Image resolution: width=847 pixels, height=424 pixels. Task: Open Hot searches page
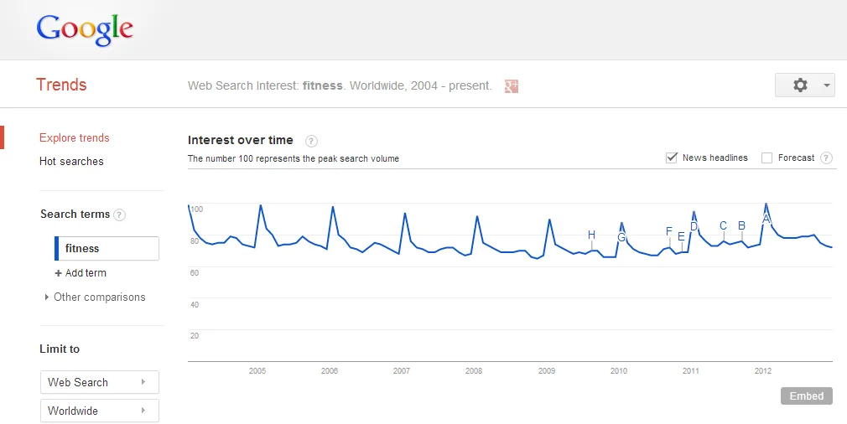[71, 162]
